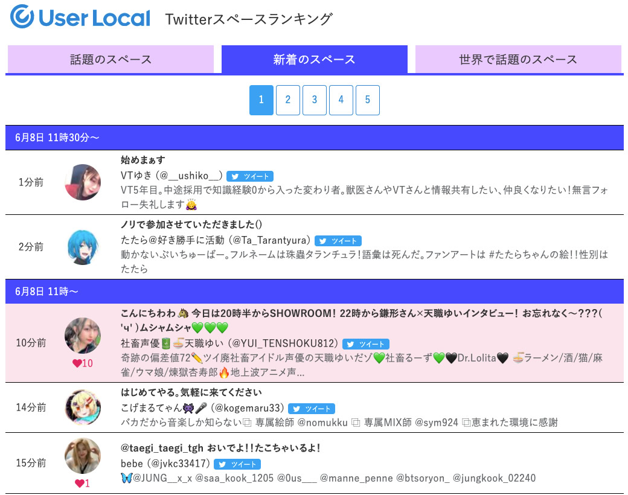The height and width of the screenshot is (495, 628).
Task: Click bebe's bio listing @JUNG__x_x
Action: point(328,477)
